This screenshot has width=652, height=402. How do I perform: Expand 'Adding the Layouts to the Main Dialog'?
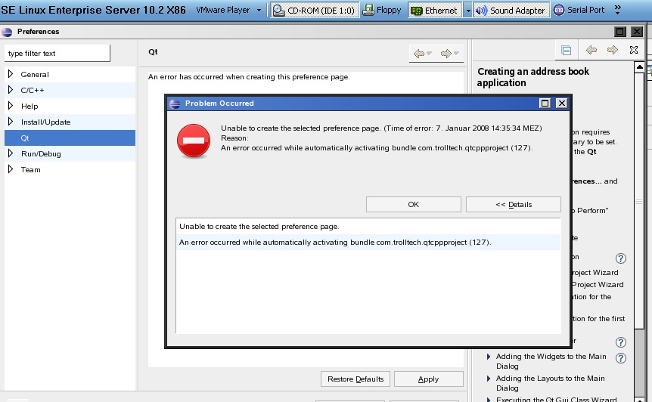click(x=489, y=379)
